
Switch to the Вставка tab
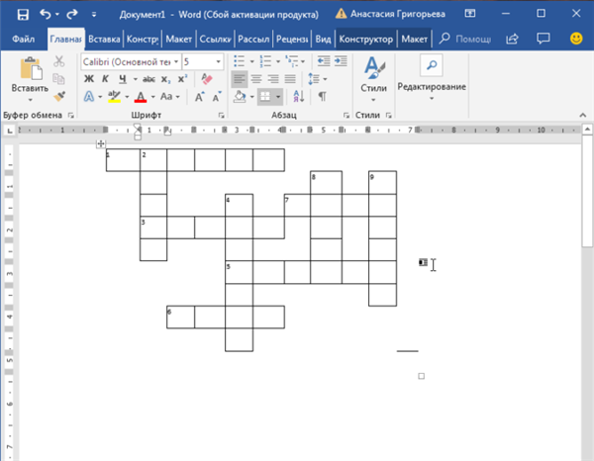[x=104, y=39]
